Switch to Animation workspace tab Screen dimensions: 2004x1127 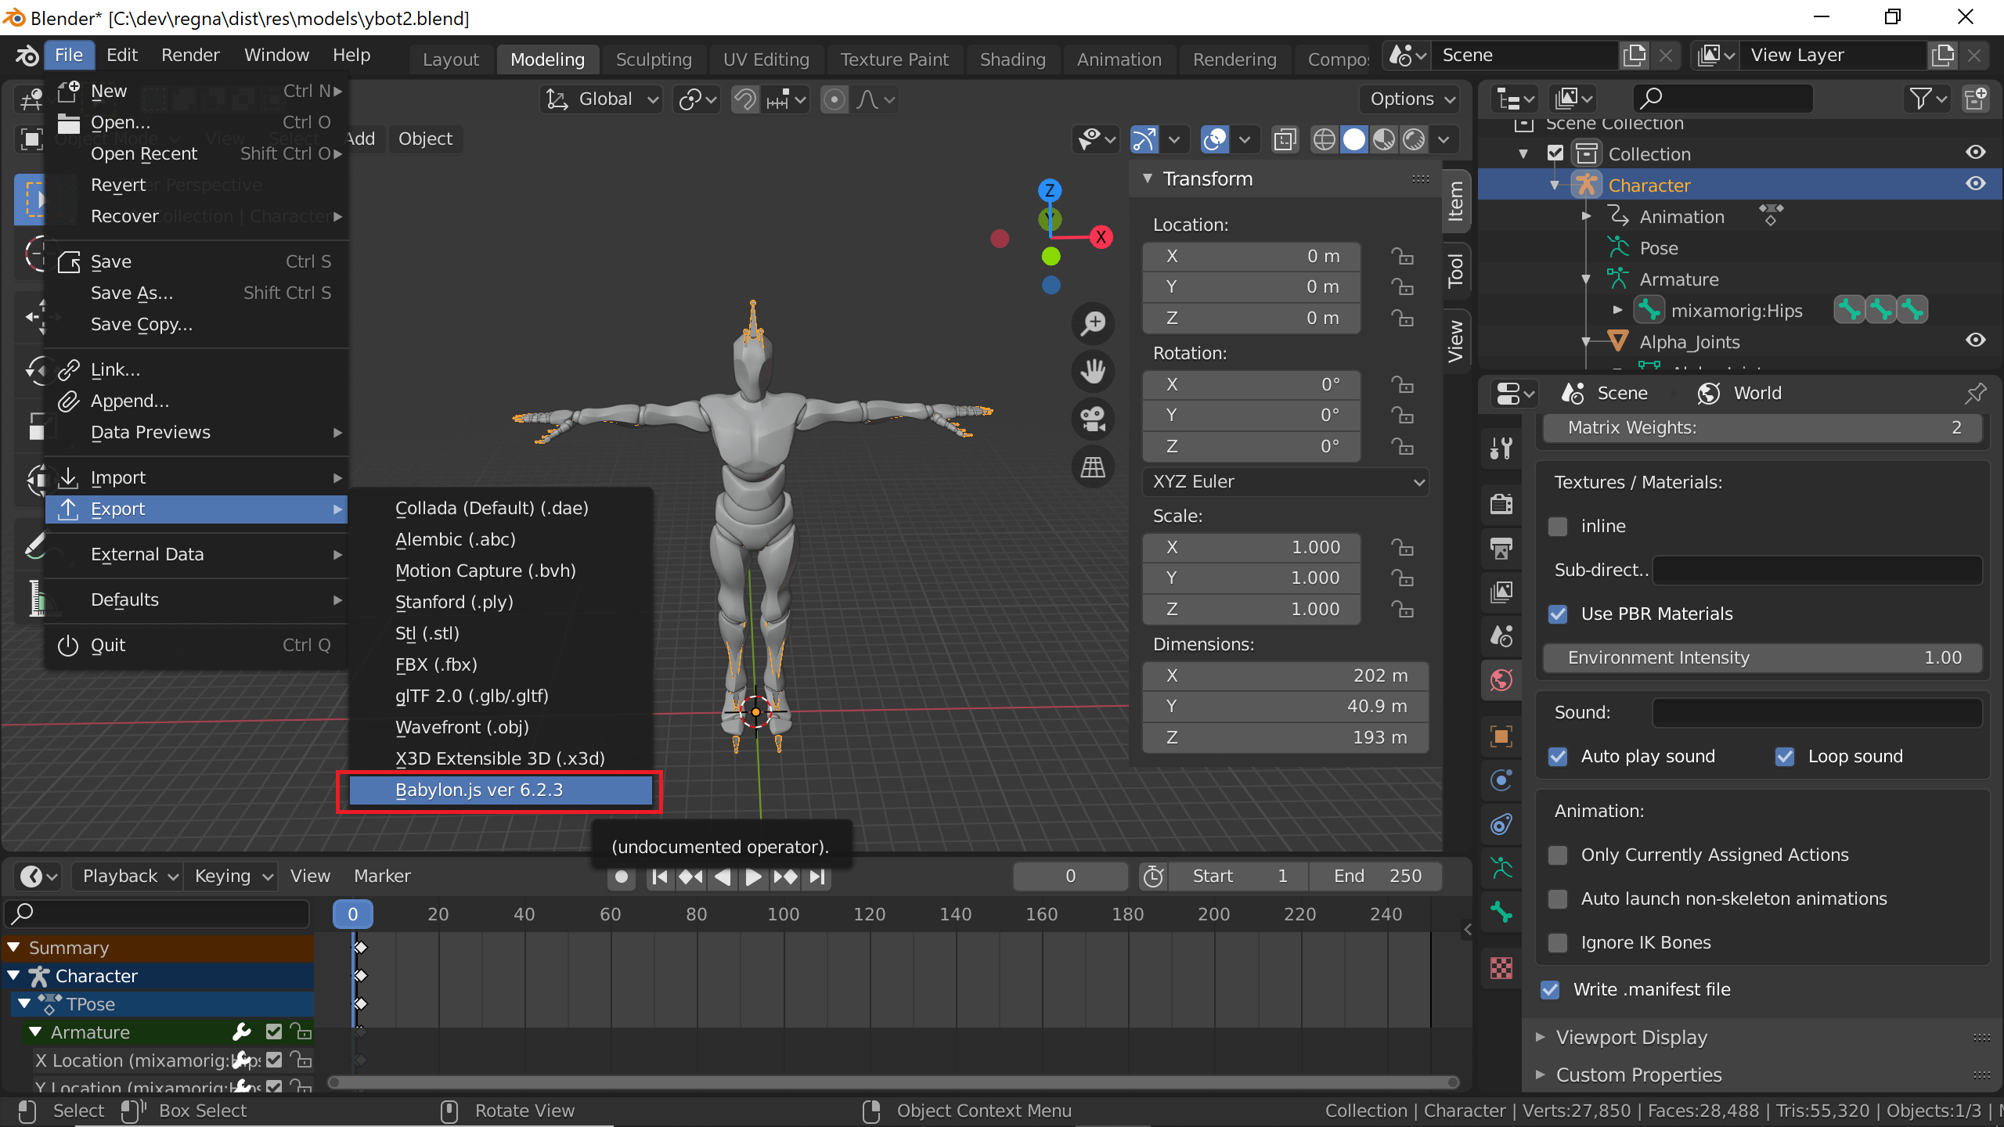click(1119, 59)
